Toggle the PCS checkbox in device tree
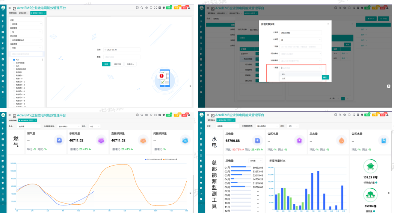 [x=14, y=60]
